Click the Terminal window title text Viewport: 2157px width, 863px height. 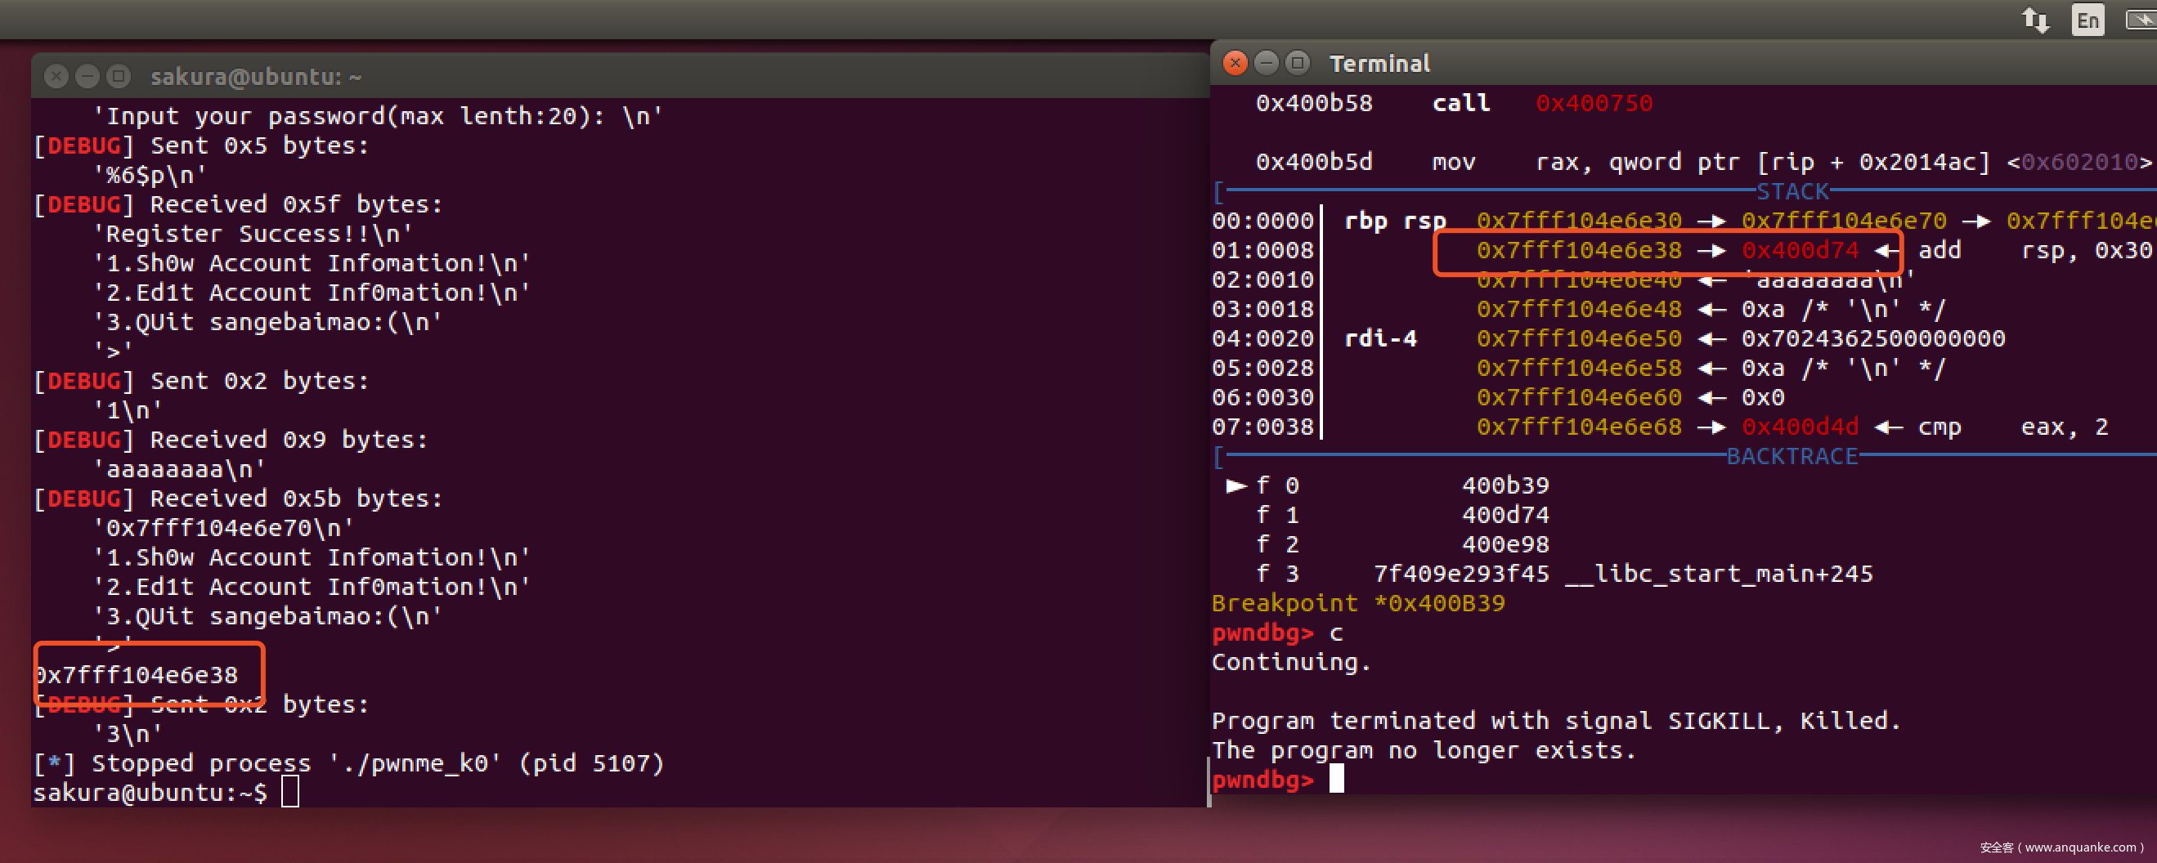click(1379, 64)
